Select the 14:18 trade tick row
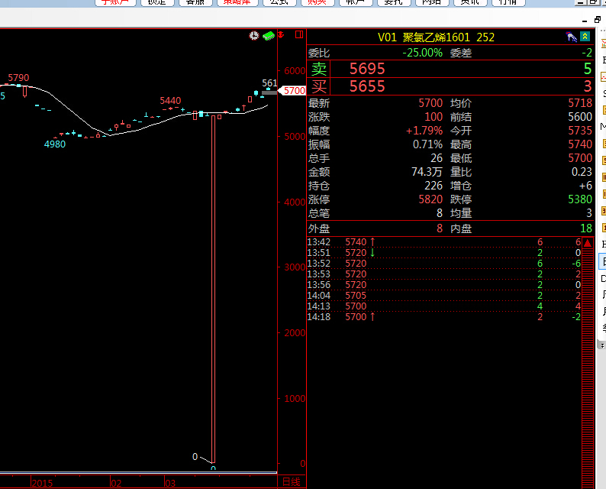 (444, 317)
